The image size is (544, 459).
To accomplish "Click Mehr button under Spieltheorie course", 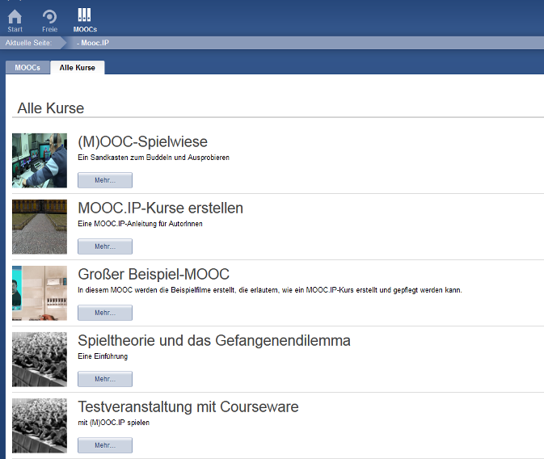I will coord(105,379).
